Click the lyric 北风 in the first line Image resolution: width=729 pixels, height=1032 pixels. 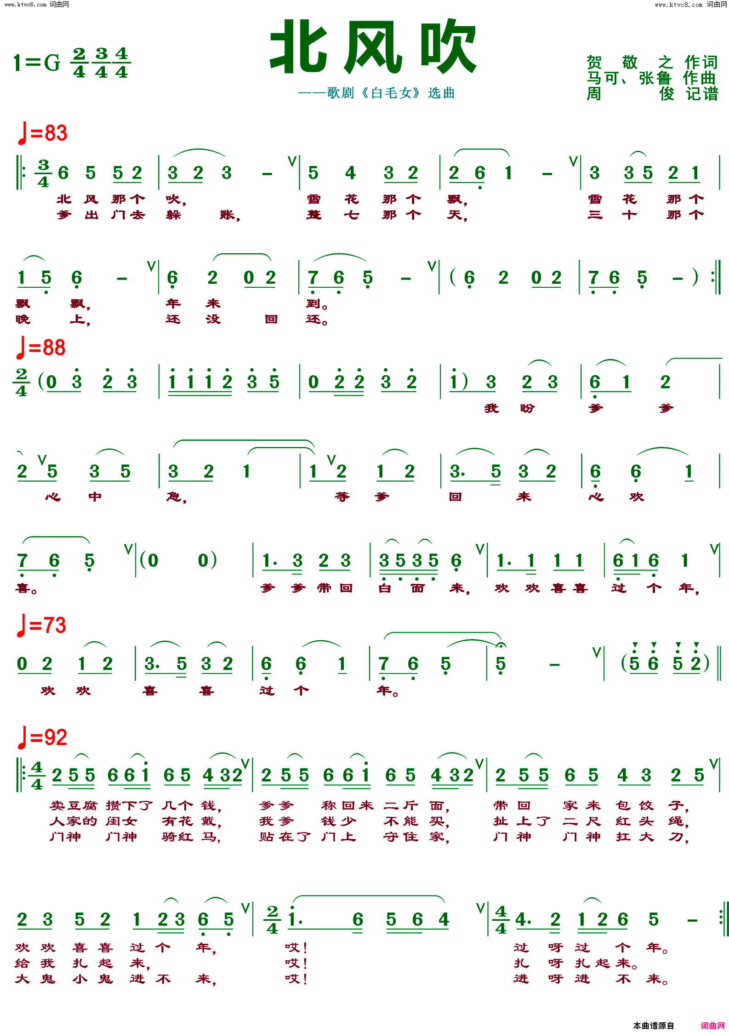77,199
